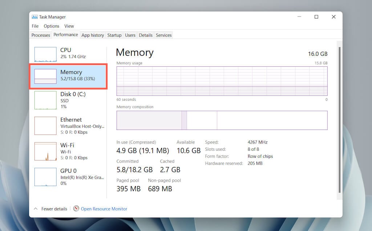The height and width of the screenshot is (231, 372).
Task: Open Resource Monitor link
Action: point(104,209)
